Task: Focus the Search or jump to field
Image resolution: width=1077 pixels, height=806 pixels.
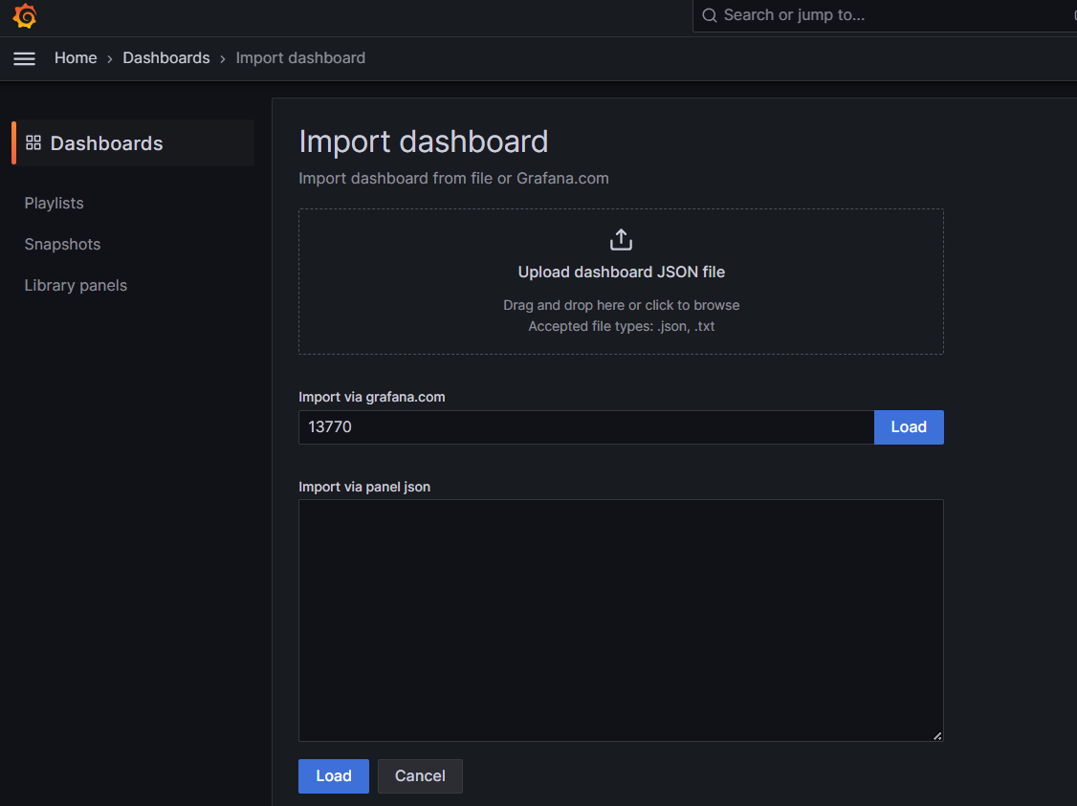Action: (x=885, y=15)
